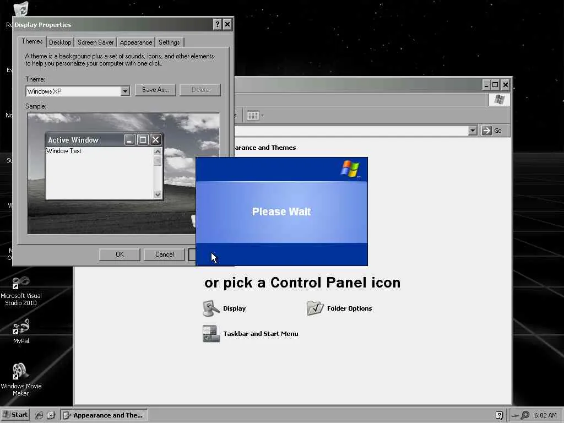Click the Save As... button
Viewport: 564px width, 423px height.
point(155,90)
